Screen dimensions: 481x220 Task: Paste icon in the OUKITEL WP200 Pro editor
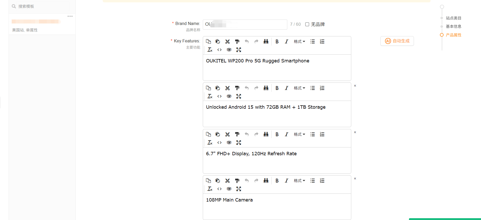[218, 42]
